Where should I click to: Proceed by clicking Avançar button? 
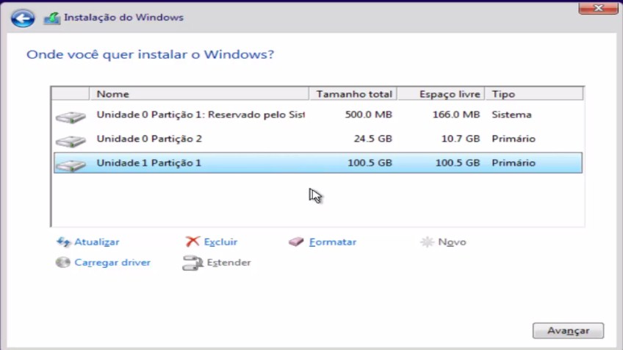tap(568, 330)
